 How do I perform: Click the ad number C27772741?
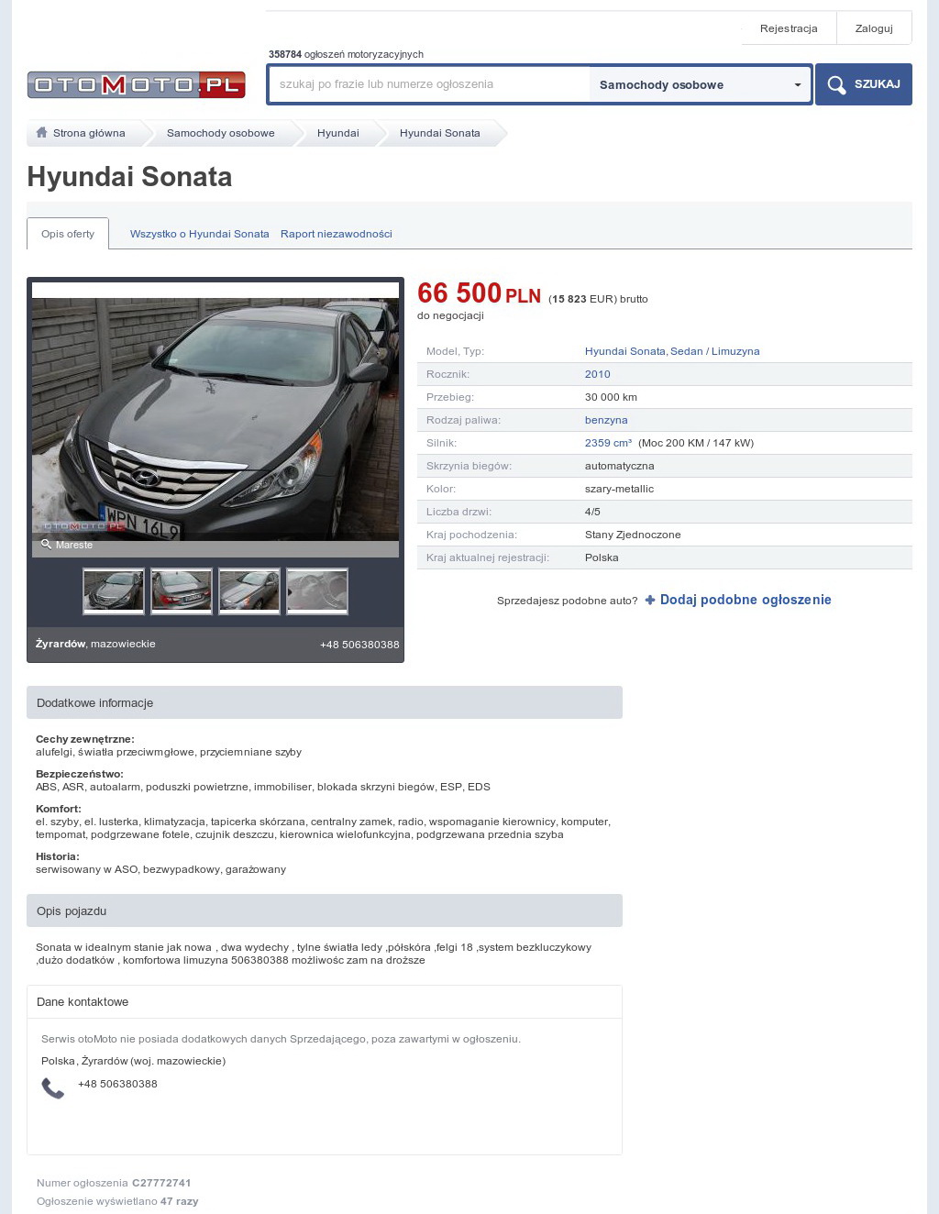tap(161, 1183)
